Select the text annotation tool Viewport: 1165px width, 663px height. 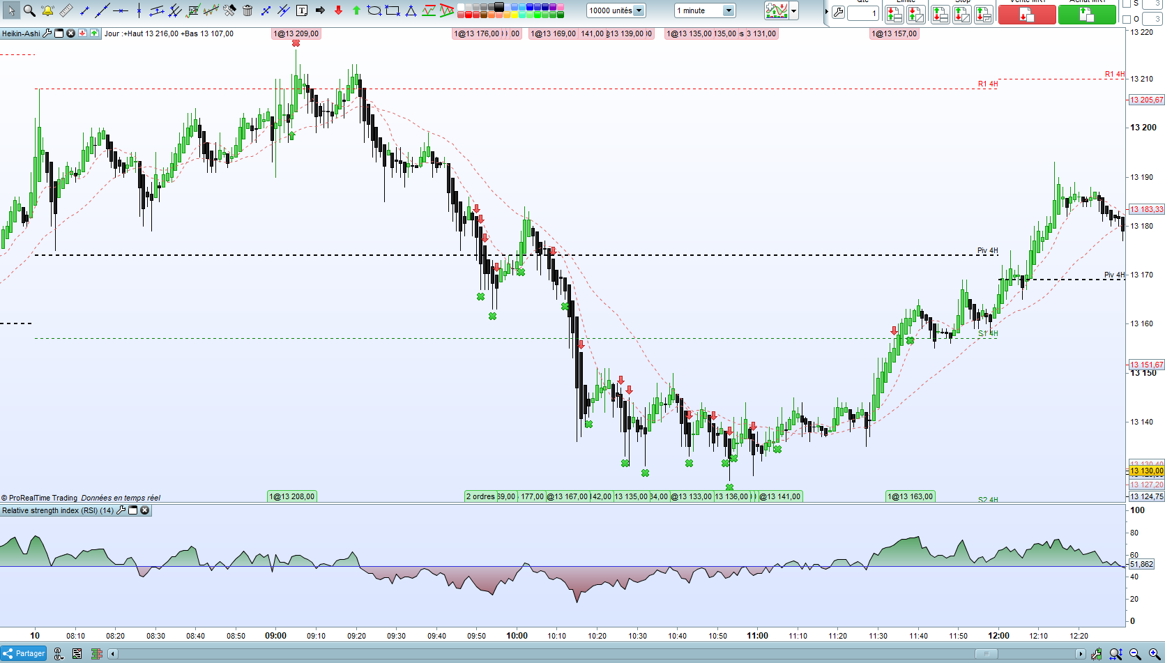302,10
